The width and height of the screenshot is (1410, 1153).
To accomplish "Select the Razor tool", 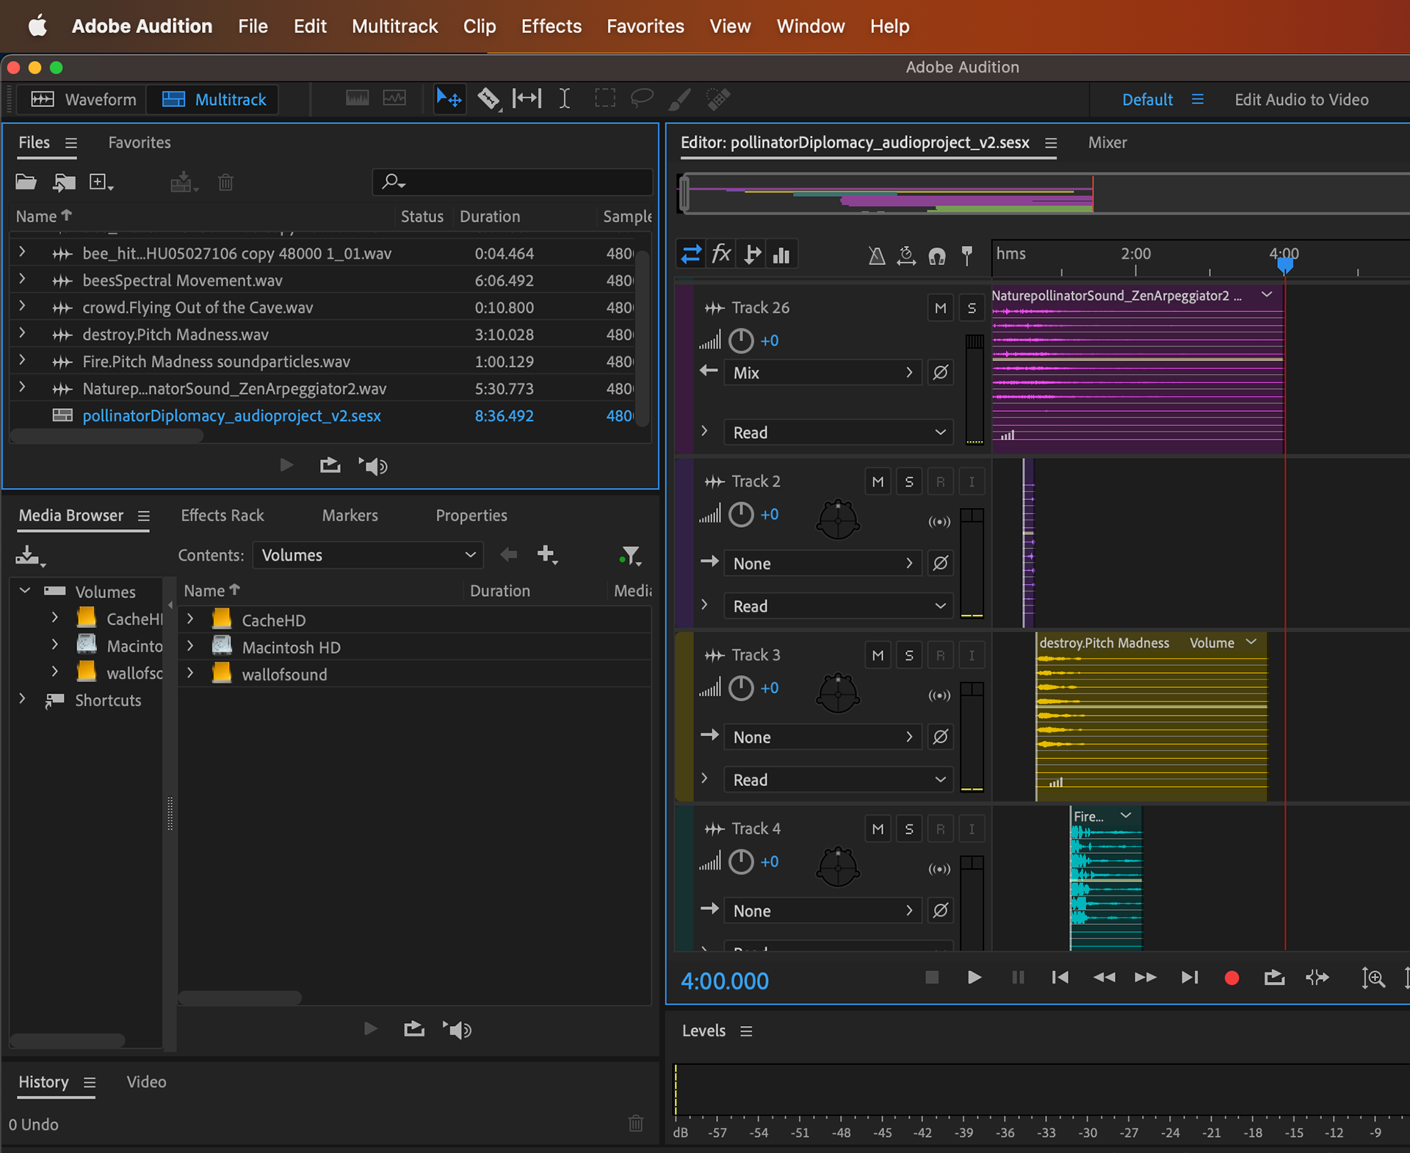I will pyautogui.click(x=488, y=99).
